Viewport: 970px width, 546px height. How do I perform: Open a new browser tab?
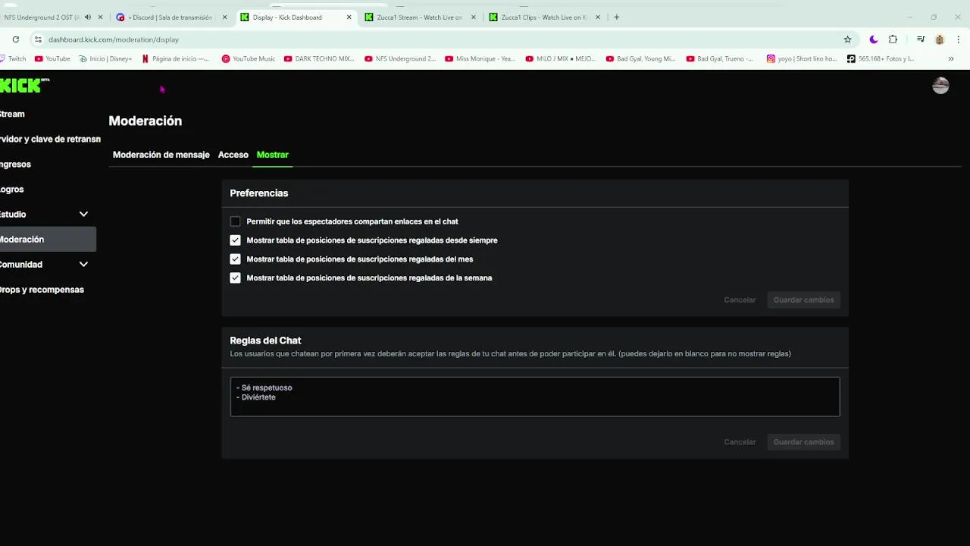(616, 17)
